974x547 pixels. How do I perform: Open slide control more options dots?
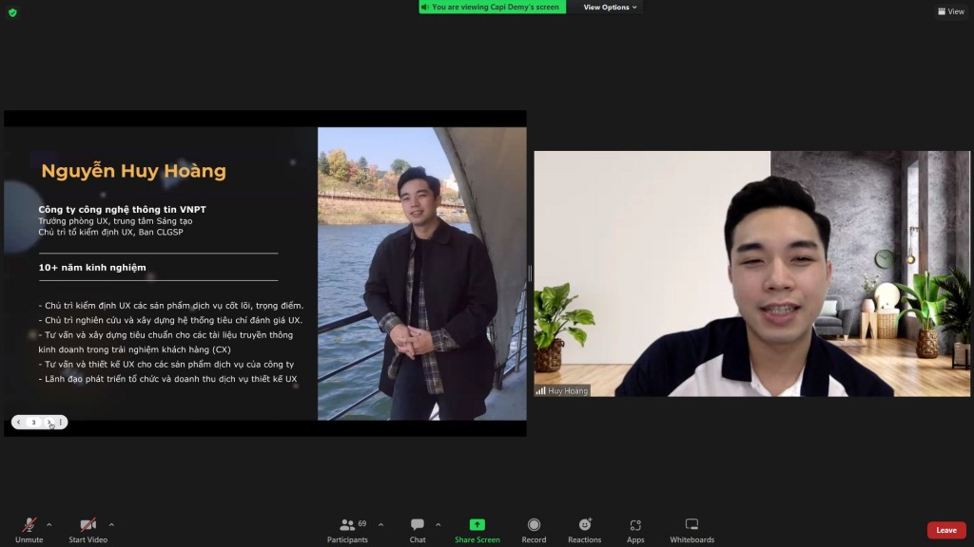[x=60, y=423]
